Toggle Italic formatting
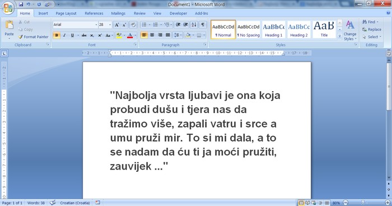This screenshot has width=392, height=206. coord(64,35)
